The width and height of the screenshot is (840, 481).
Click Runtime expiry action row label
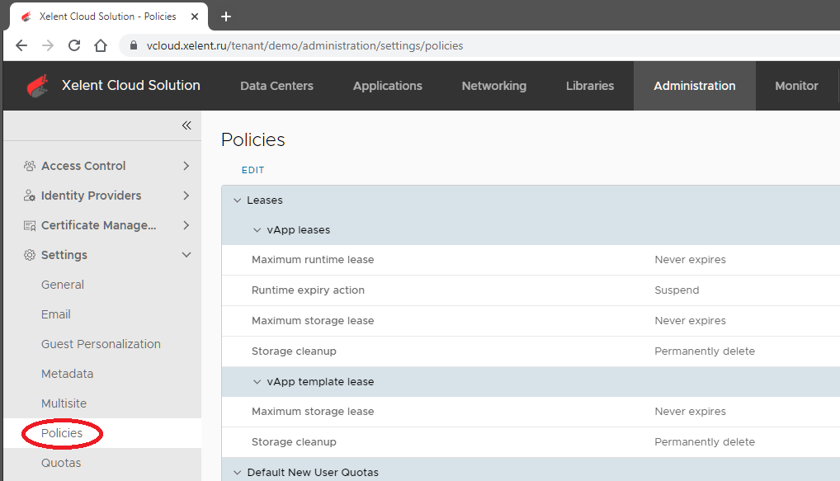pos(308,290)
